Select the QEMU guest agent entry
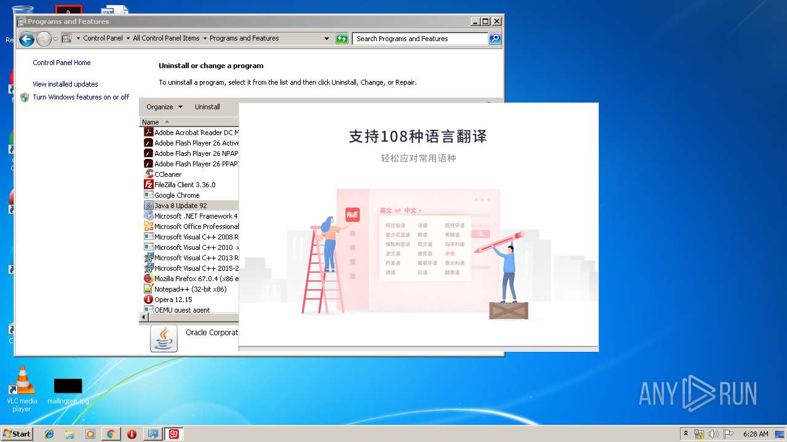The height and width of the screenshot is (442, 787). pyautogui.click(x=191, y=309)
